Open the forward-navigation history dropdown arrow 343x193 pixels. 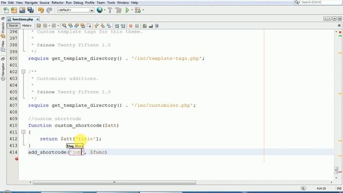tap(58, 26)
